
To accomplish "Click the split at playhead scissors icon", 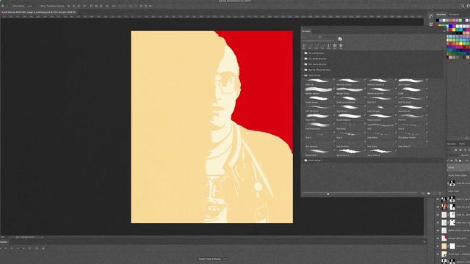I will tap(37, 248).
